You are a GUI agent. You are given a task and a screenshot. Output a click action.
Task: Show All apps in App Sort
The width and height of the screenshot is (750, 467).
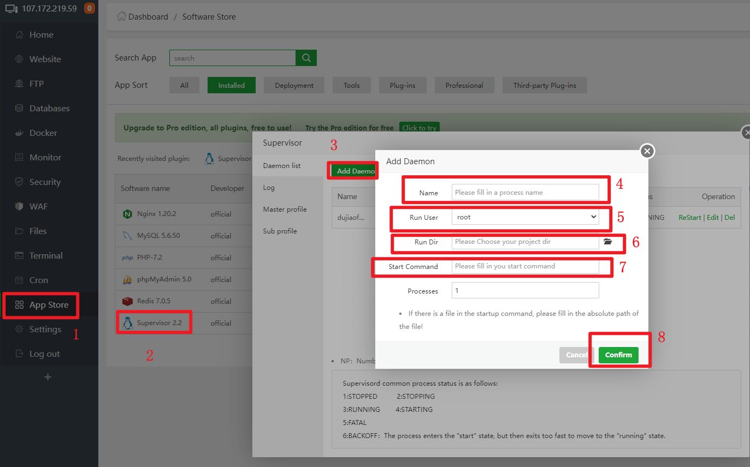[185, 85]
